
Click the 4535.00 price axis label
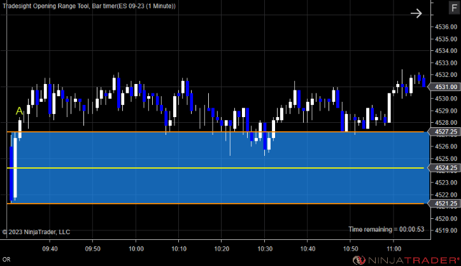tap(446, 39)
